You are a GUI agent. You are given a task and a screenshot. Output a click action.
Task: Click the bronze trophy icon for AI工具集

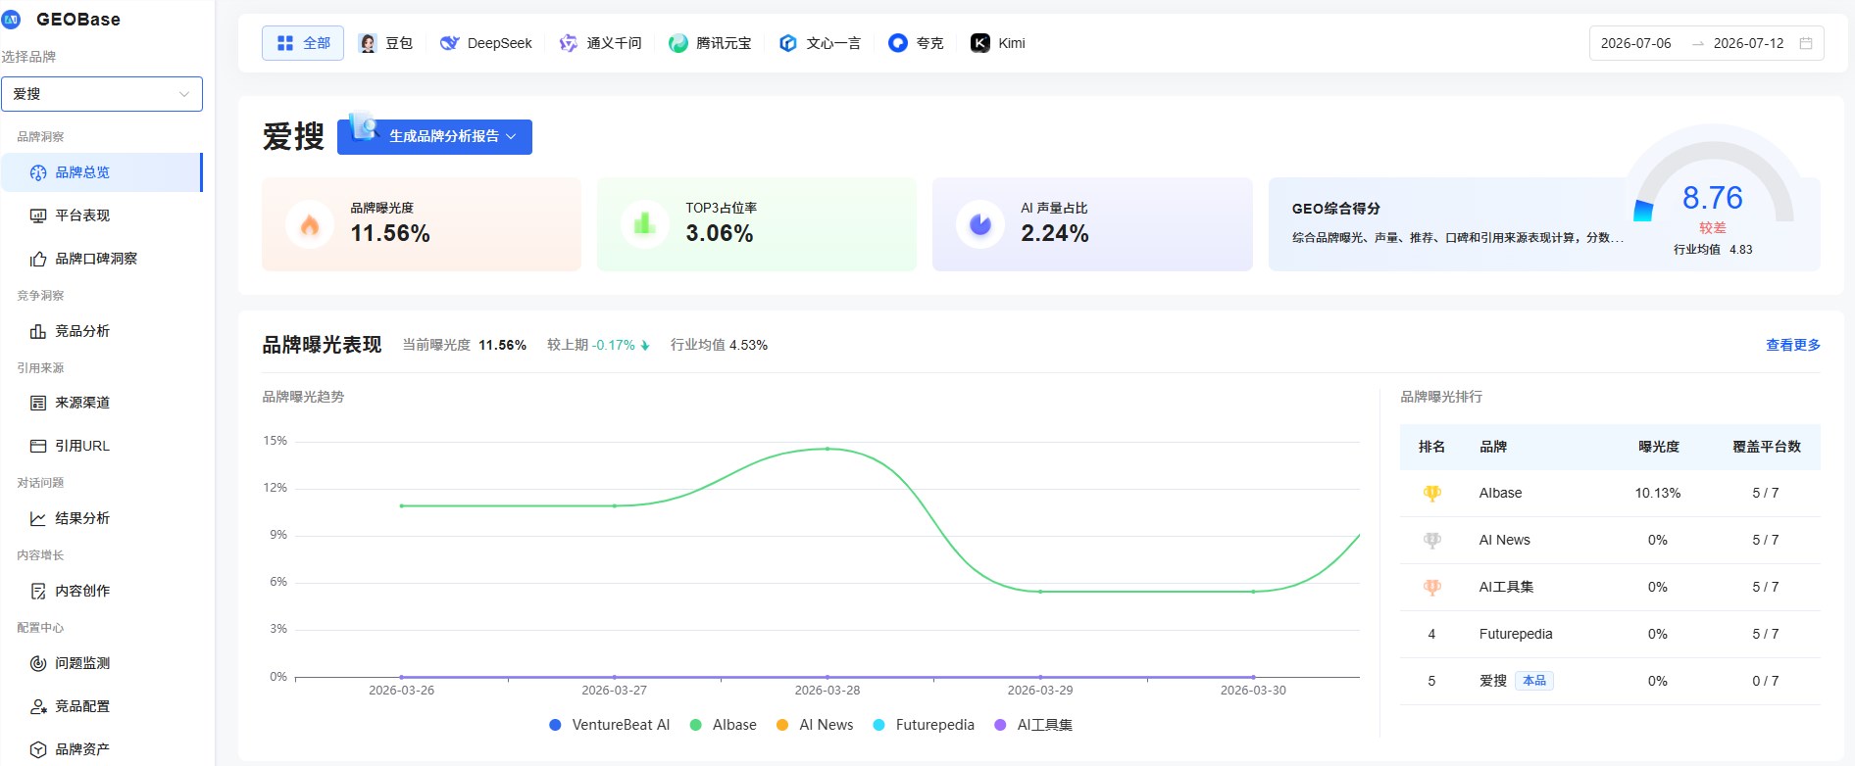tap(1431, 587)
